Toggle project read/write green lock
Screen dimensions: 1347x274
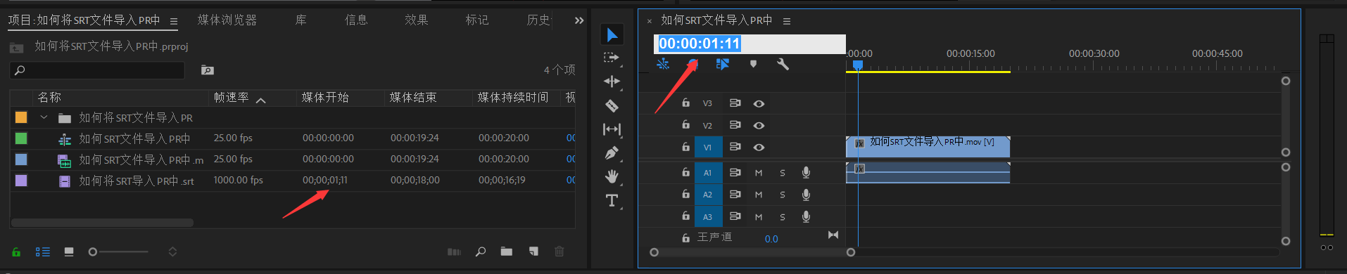pos(16,252)
